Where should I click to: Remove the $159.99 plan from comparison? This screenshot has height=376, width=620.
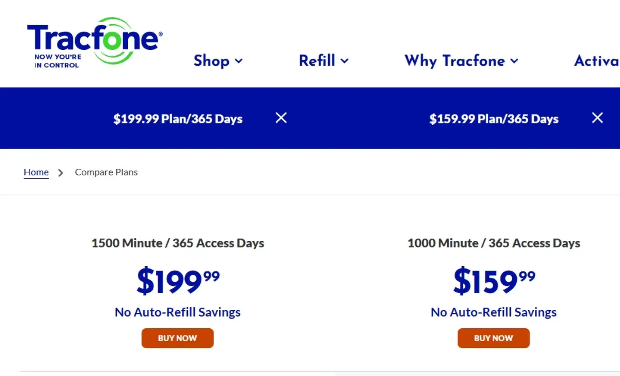(597, 118)
